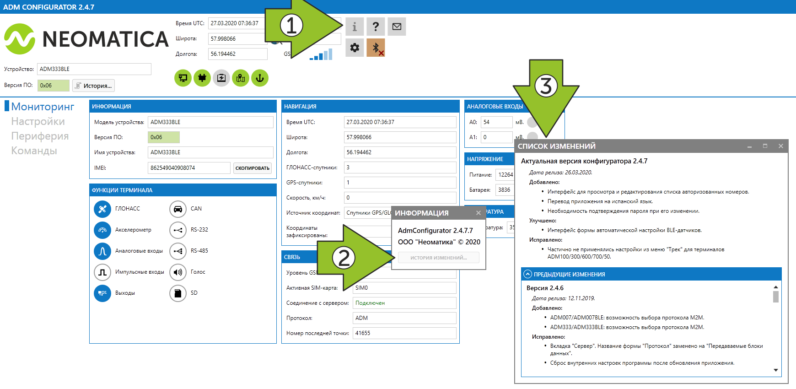Click the analog input A1 value field

point(497,137)
